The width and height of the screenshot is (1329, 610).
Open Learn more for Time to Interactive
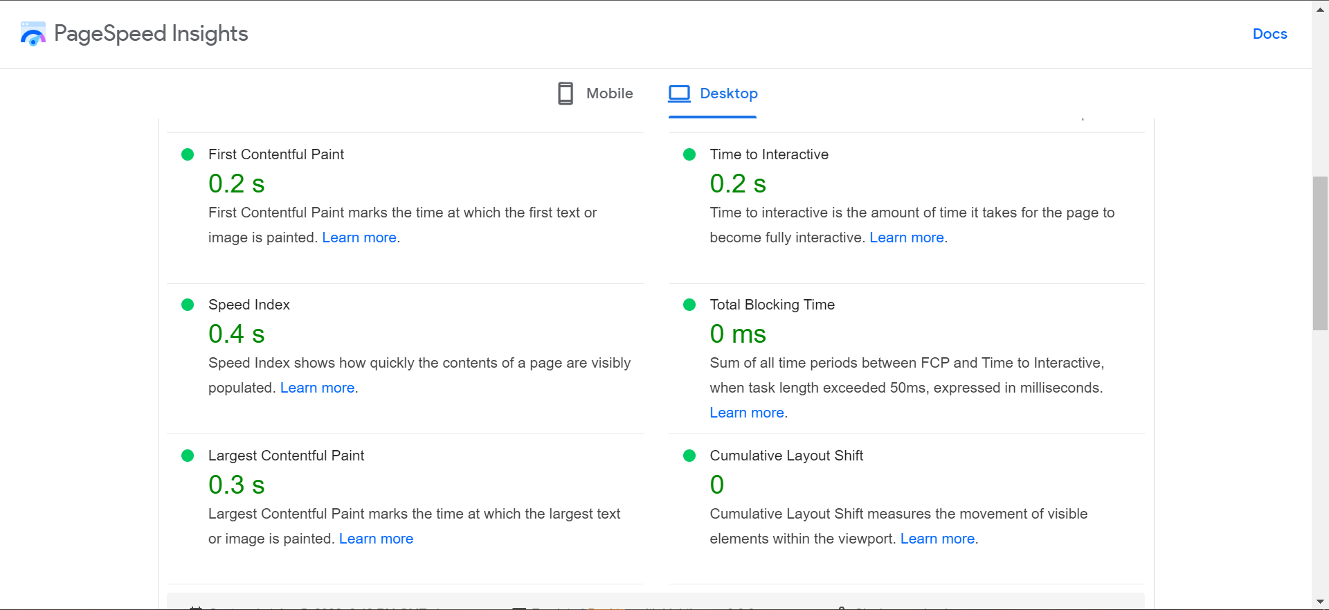pyautogui.click(x=907, y=237)
